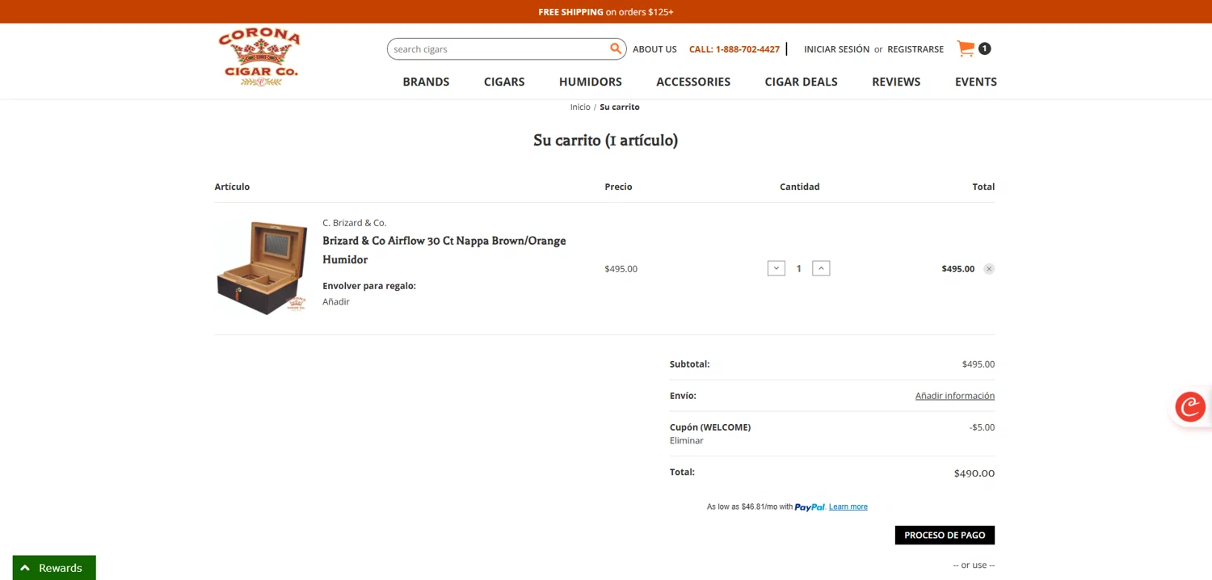Open the shopping cart icon
Screen dimensions: 1212x580
coord(966,48)
